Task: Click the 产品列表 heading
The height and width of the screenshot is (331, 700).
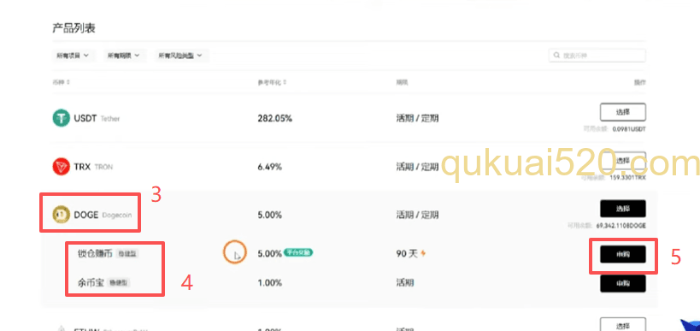Action: coord(74,28)
